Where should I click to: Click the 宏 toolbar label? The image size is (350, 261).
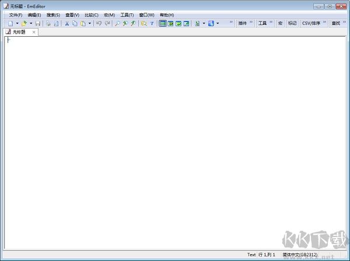(281, 23)
